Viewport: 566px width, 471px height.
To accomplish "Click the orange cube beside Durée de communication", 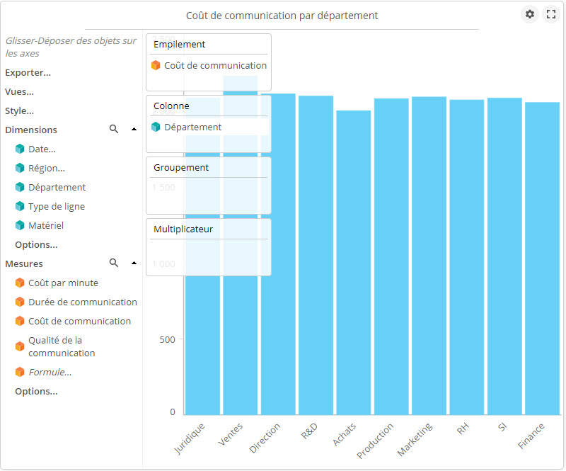I will [x=20, y=302].
